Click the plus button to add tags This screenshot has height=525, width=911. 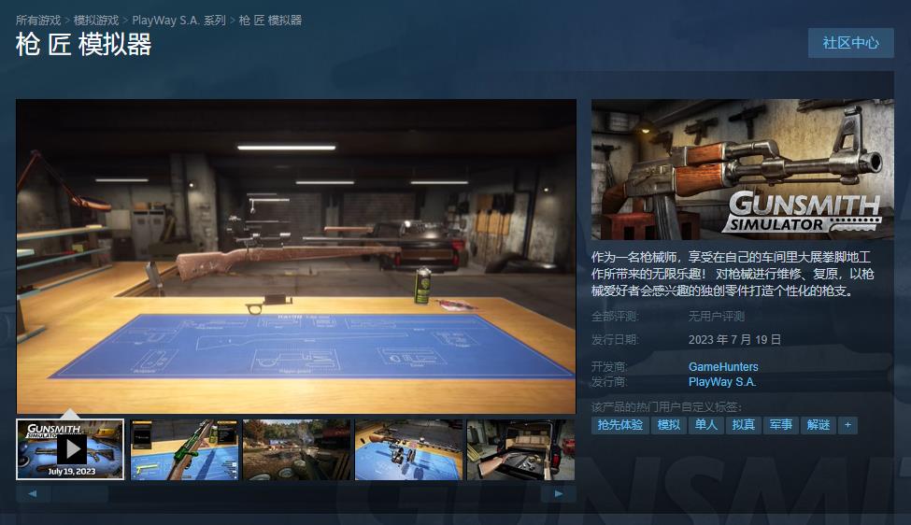[x=847, y=425]
